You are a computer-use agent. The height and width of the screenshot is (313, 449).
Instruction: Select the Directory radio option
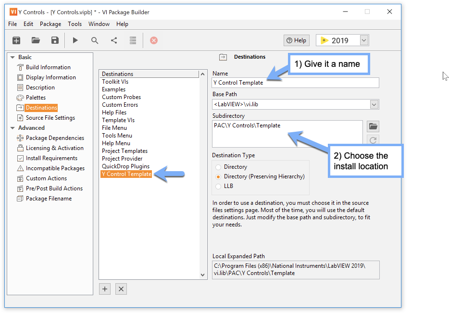click(218, 167)
